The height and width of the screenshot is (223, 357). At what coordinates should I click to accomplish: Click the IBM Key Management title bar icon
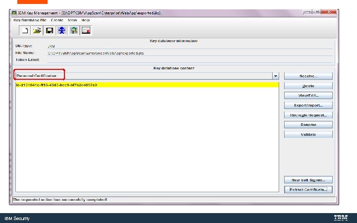(x=14, y=13)
